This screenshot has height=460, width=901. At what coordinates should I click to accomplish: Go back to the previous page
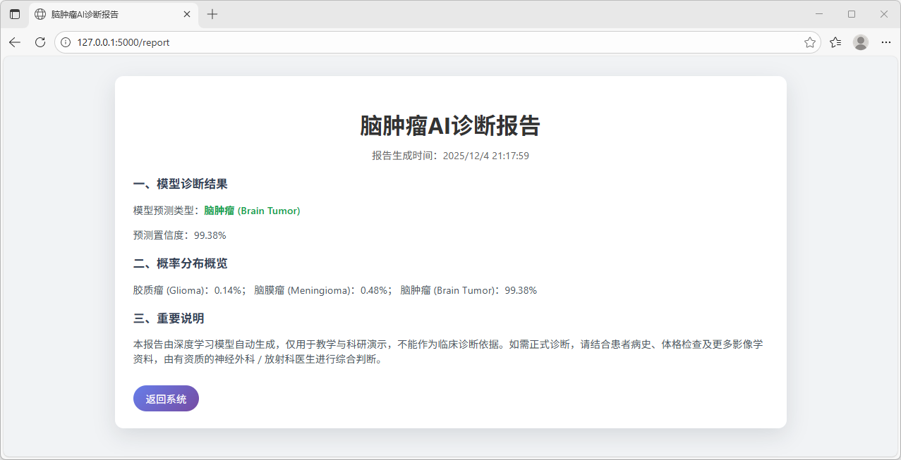tap(15, 42)
